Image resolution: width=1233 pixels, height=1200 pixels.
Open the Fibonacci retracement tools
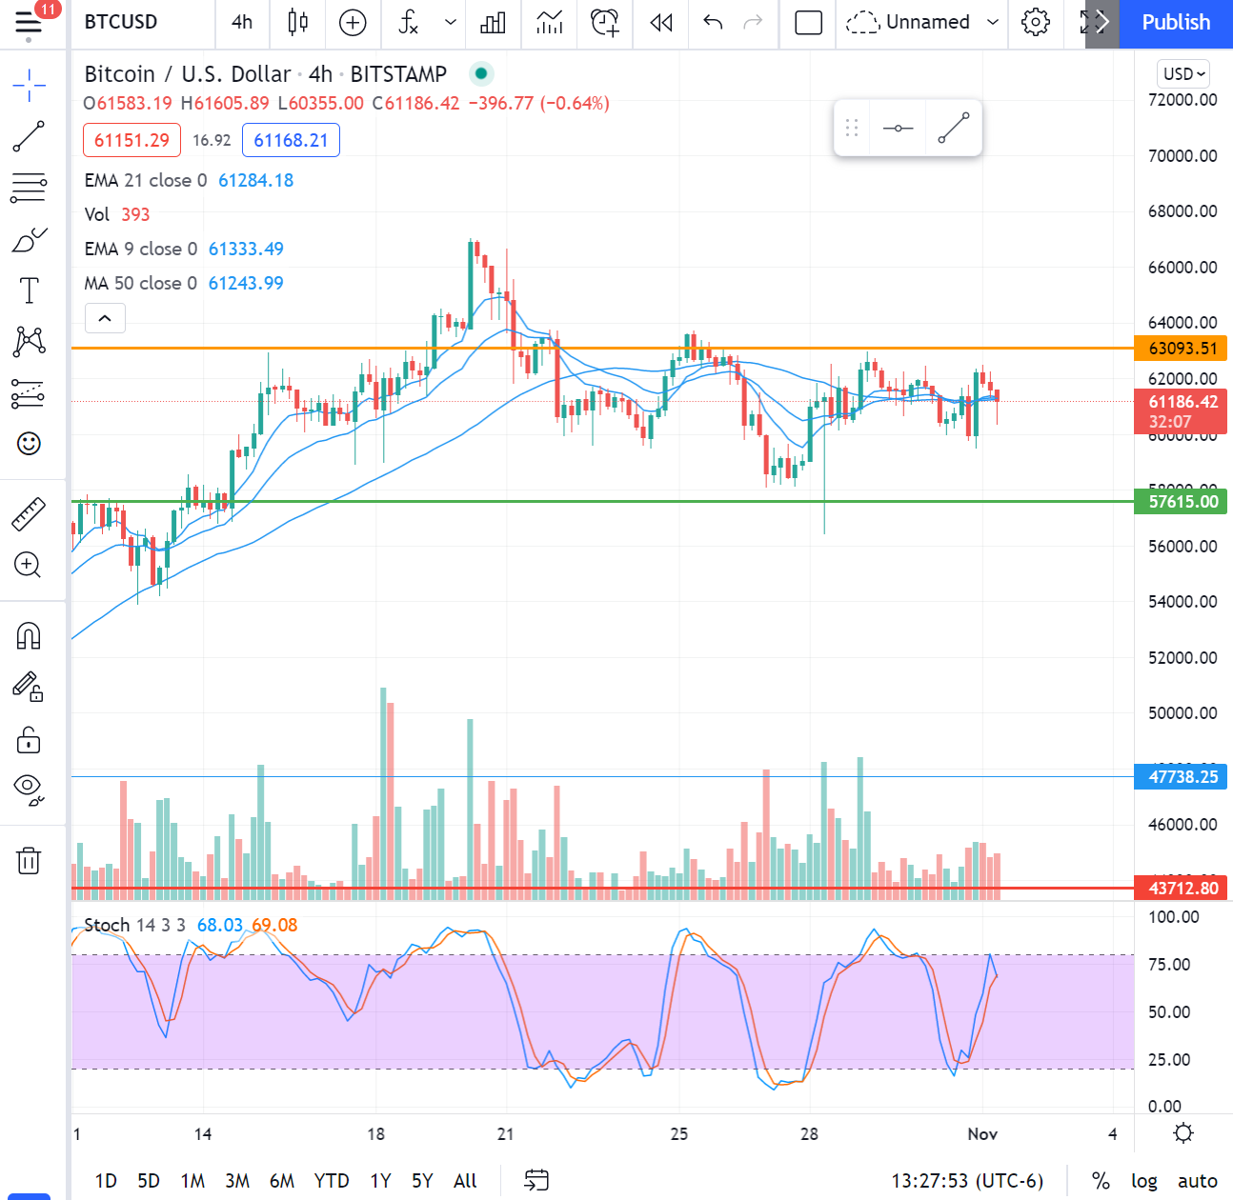tap(29, 188)
